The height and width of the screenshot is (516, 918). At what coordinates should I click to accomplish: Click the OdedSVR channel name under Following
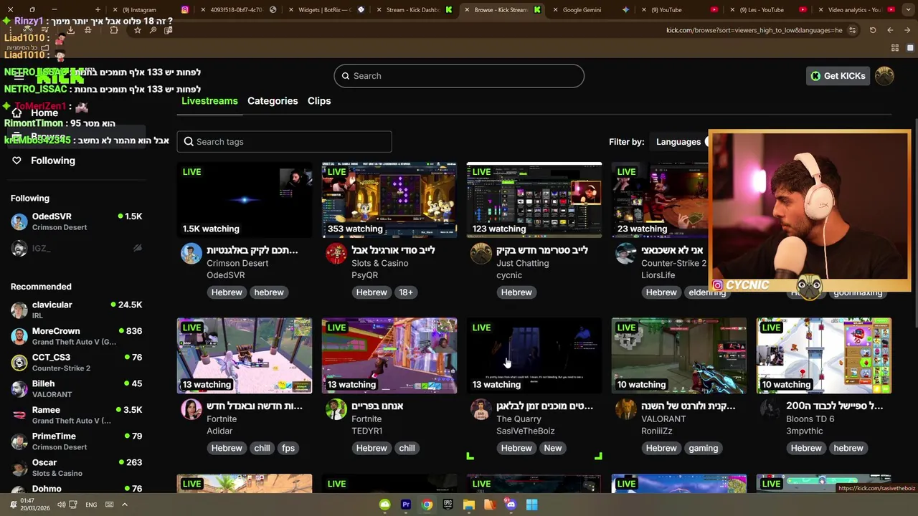pyautogui.click(x=52, y=216)
